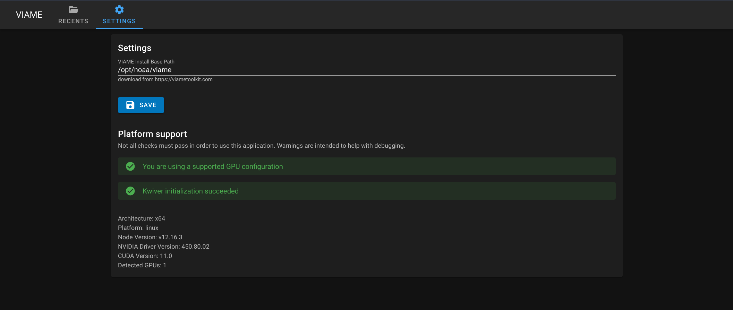The height and width of the screenshot is (310, 733).
Task: Click the VIAME title in header
Action: coord(29,15)
